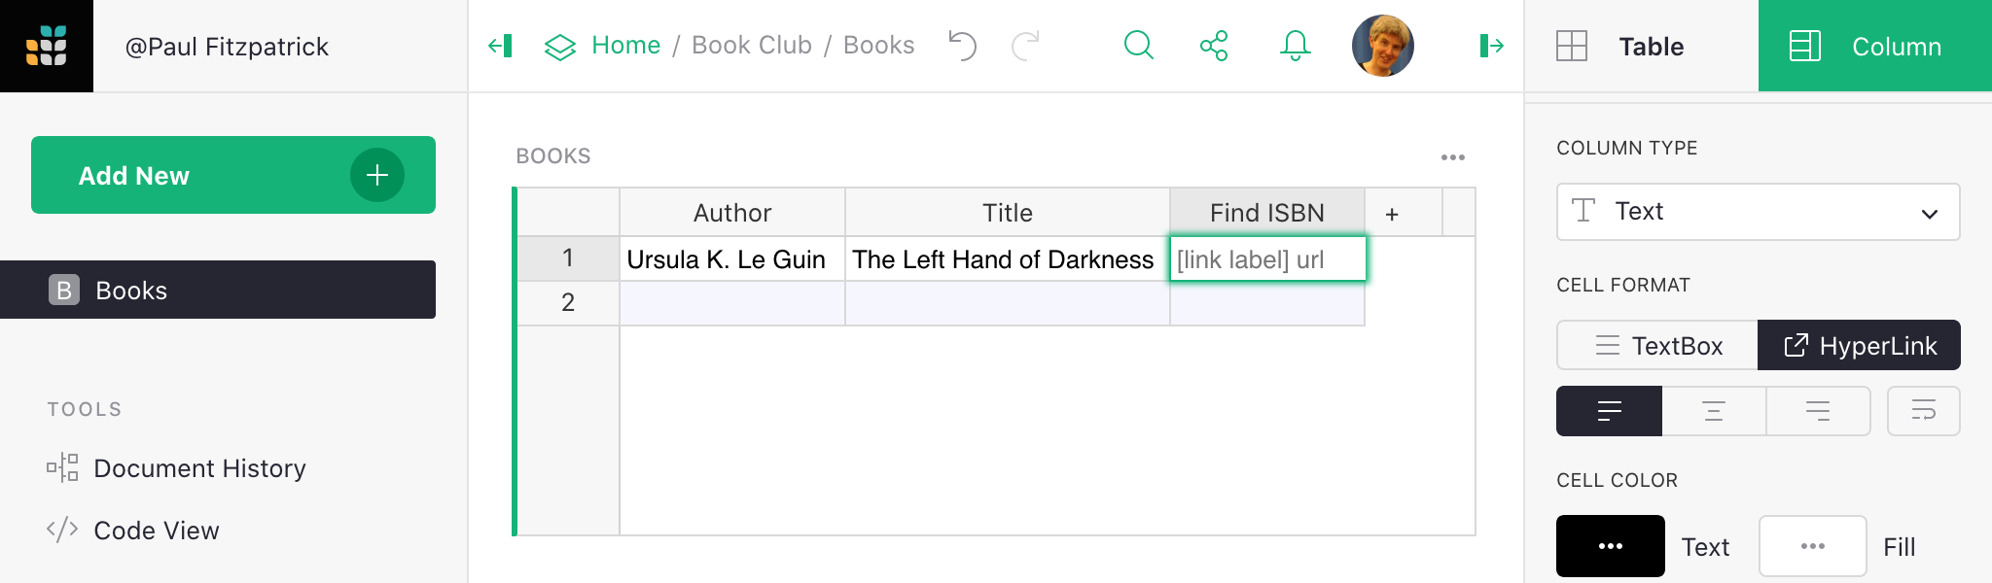Screen dimensions: 1992x583
Task: Open Code View from the Tools section
Action: (156, 530)
